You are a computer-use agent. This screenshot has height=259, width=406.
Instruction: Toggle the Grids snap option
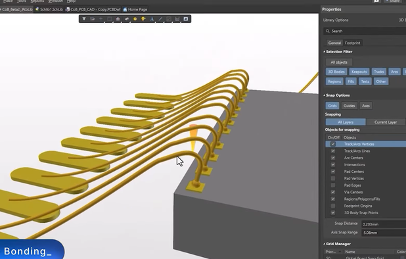pos(332,106)
